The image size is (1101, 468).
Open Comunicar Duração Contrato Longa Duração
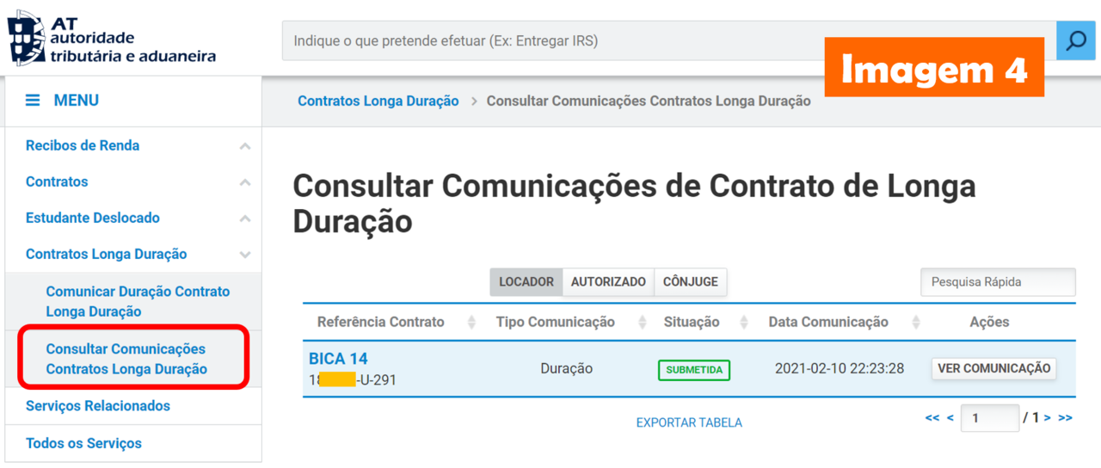138,302
